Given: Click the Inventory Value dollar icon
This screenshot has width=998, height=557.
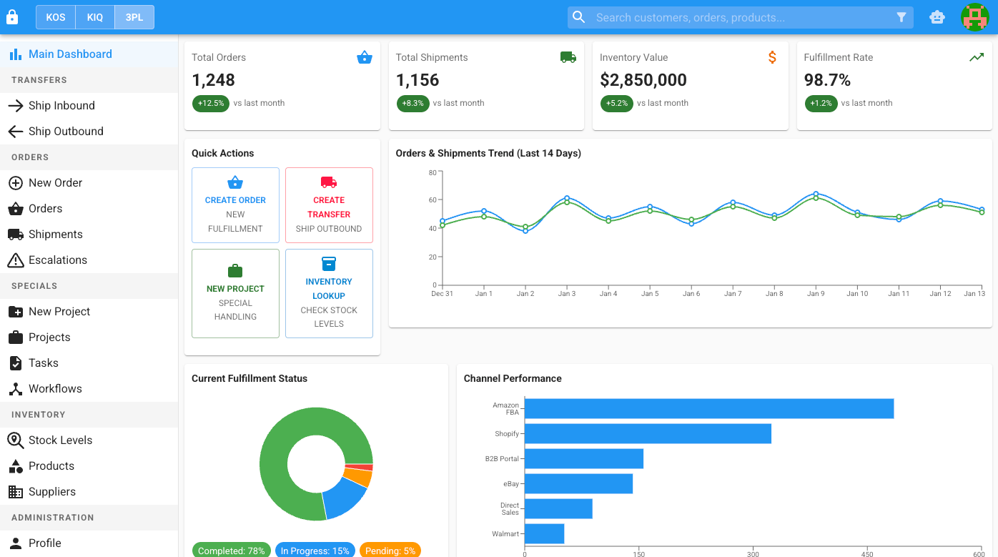Looking at the screenshot, I should point(772,57).
